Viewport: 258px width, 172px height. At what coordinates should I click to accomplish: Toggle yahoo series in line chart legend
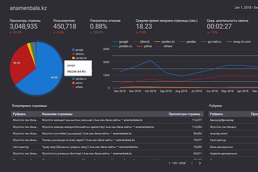[x=144, y=46]
